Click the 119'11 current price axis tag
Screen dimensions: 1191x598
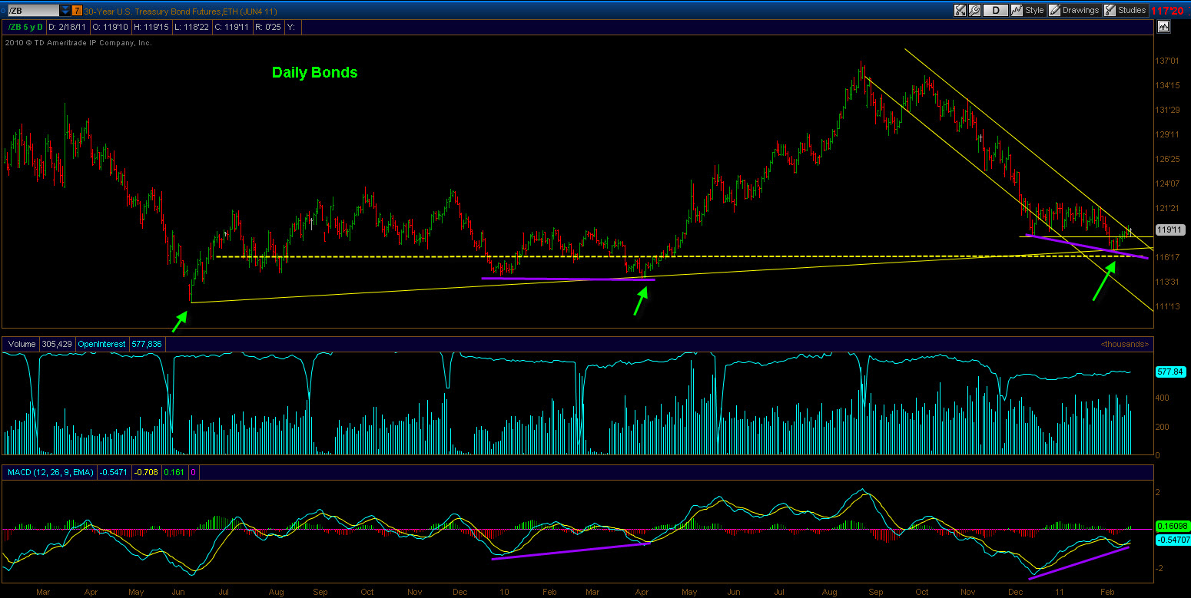[x=1169, y=230]
